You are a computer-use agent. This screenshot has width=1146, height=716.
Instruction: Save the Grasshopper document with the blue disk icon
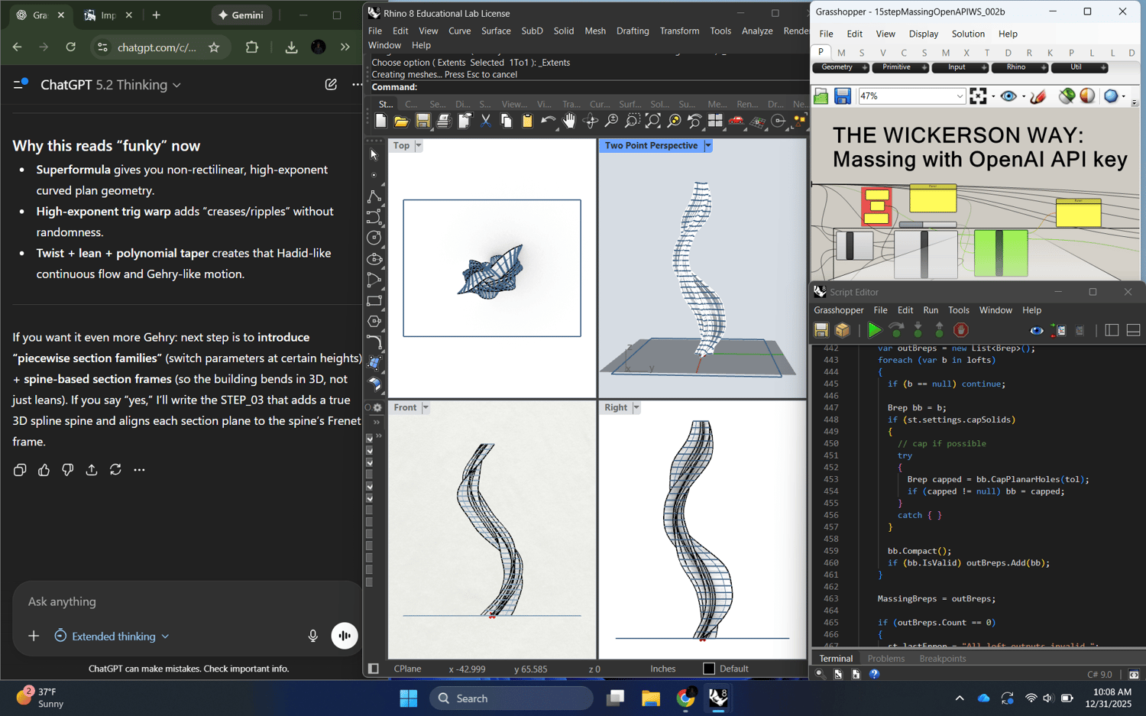(843, 96)
